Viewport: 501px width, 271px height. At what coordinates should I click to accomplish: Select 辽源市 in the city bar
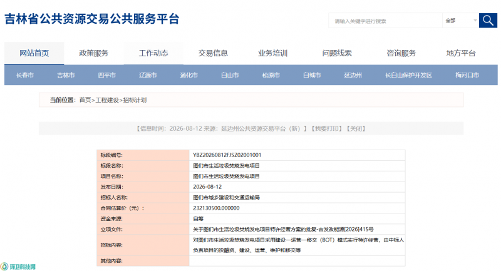click(148, 75)
